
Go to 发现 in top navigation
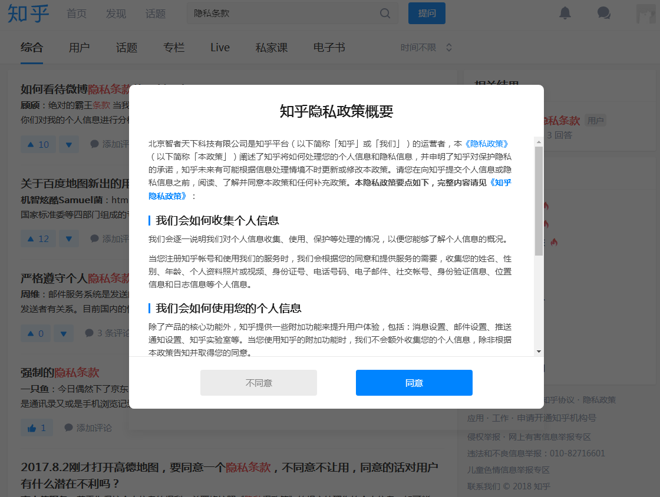tap(115, 14)
